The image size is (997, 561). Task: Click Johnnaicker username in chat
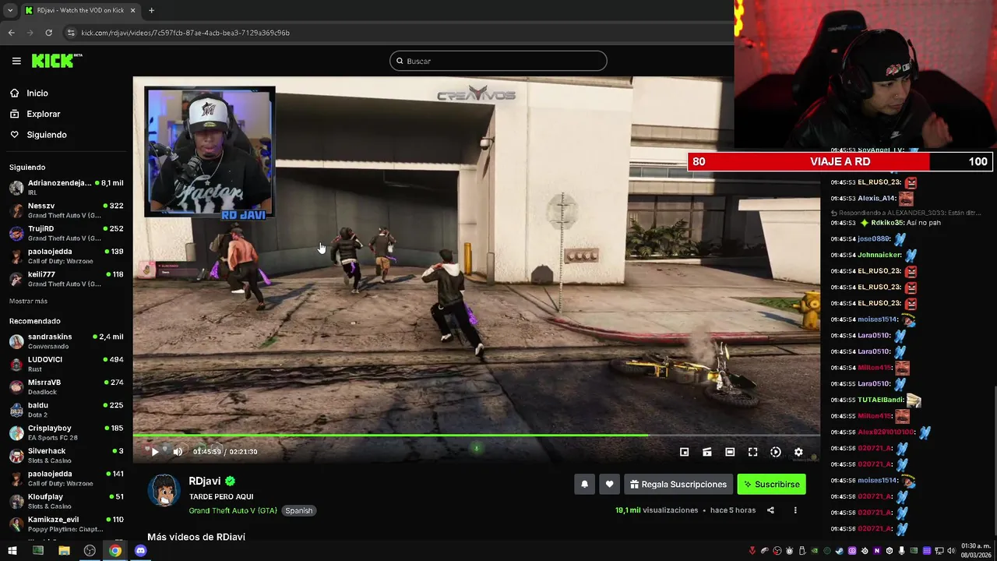pyautogui.click(x=879, y=255)
